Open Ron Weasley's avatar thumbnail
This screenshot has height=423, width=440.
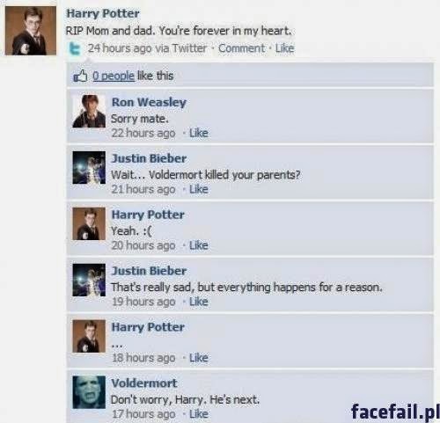tap(89, 111)
